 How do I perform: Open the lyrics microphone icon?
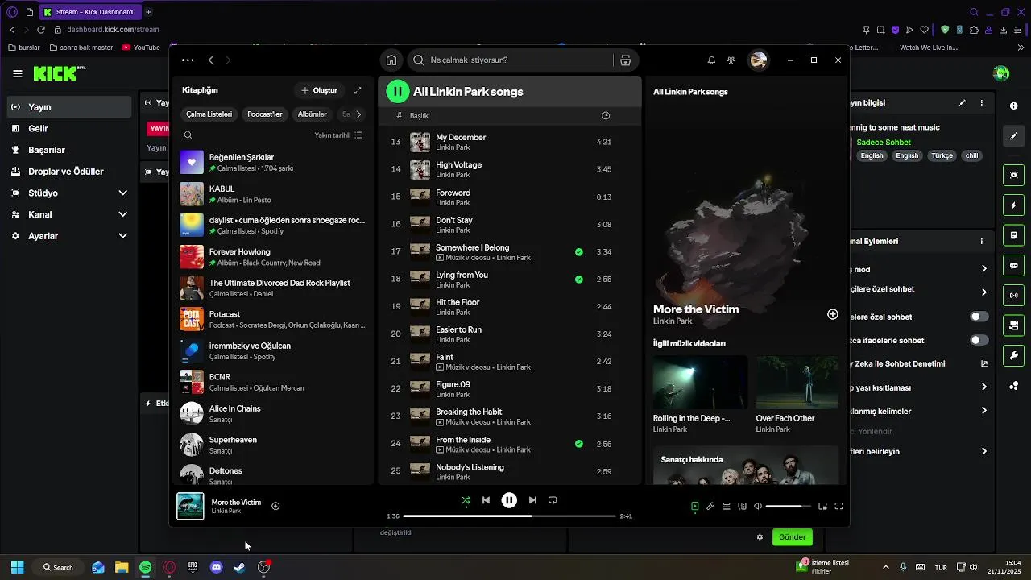point(710,506)
